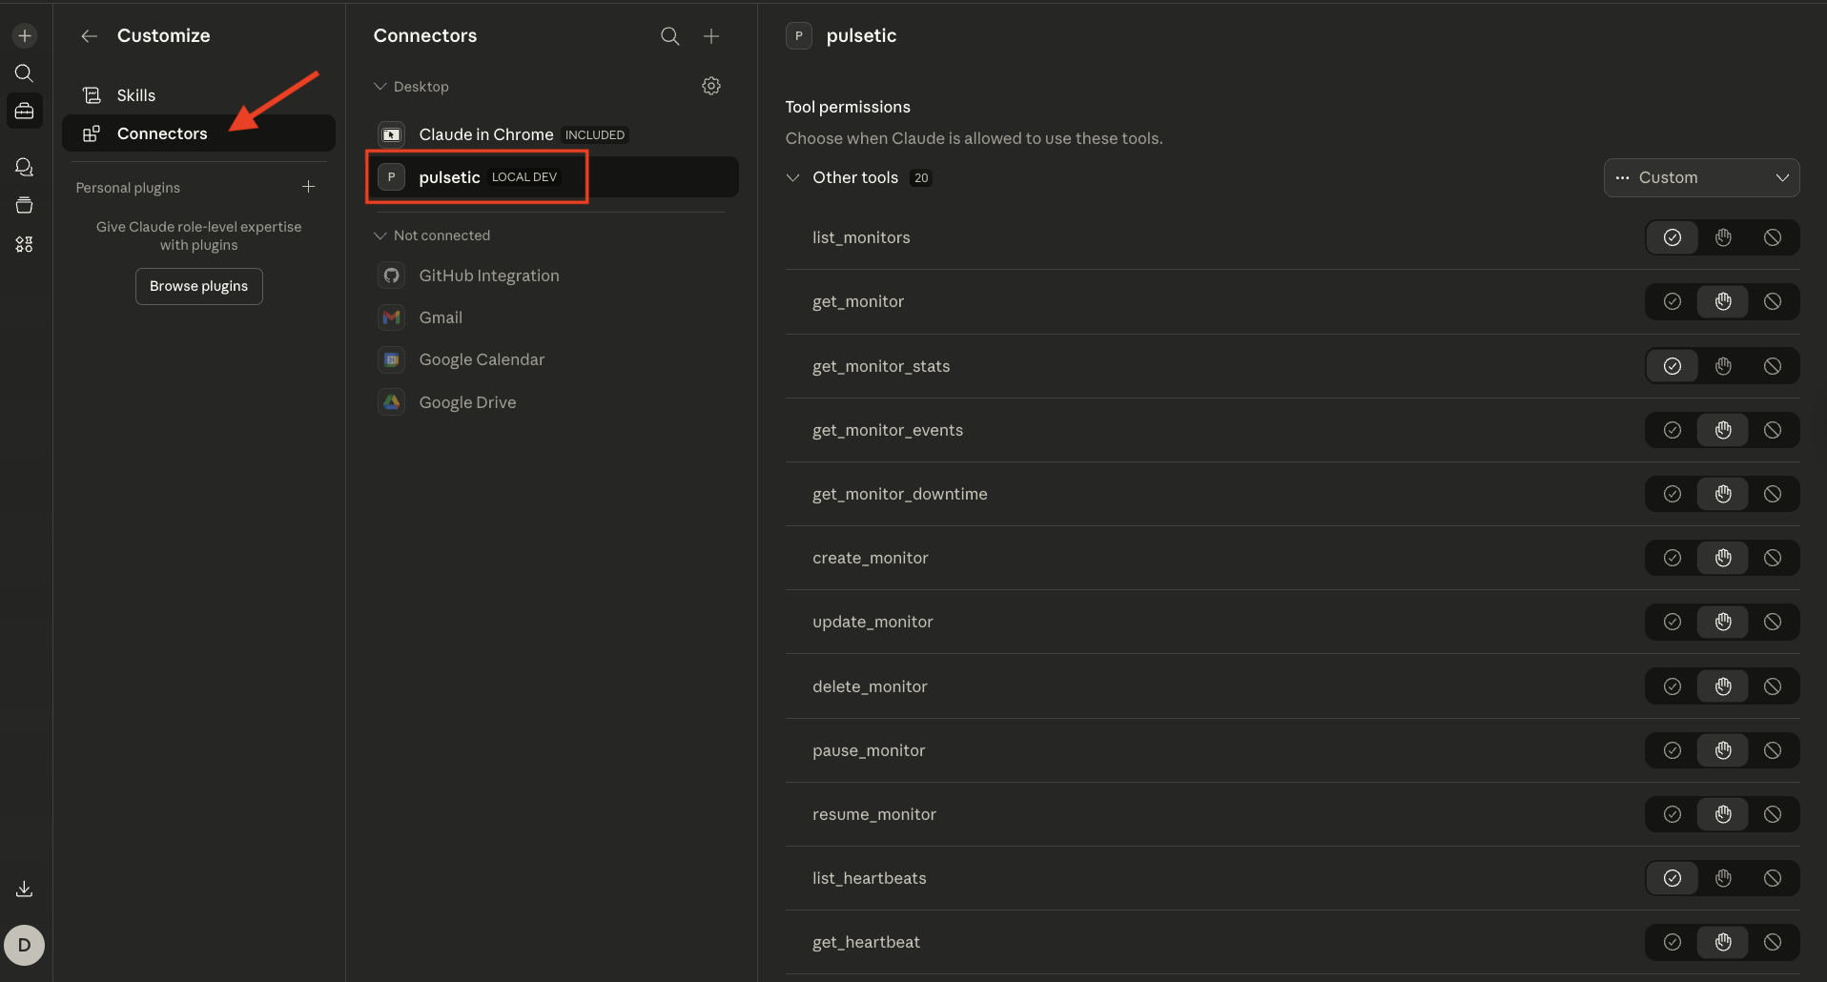The height and width of the screenshot is (982, 1827).
Task: Click the Gmail logo icon
Action: (392, 317)
